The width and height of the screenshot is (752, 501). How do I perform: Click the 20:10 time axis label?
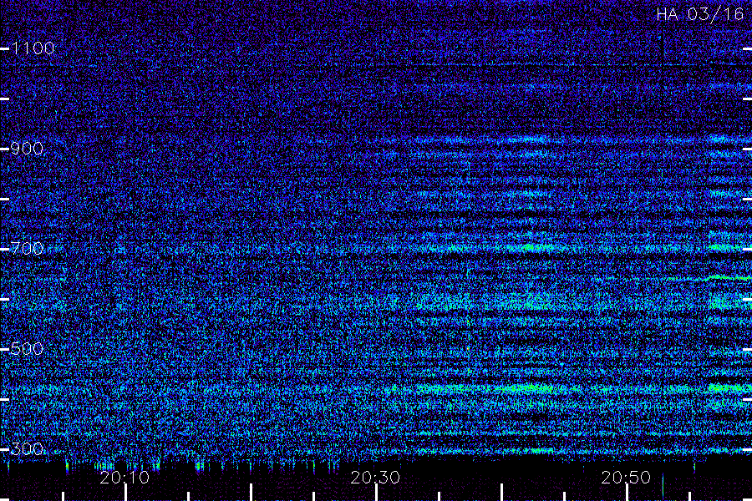[x=124, y=478]
